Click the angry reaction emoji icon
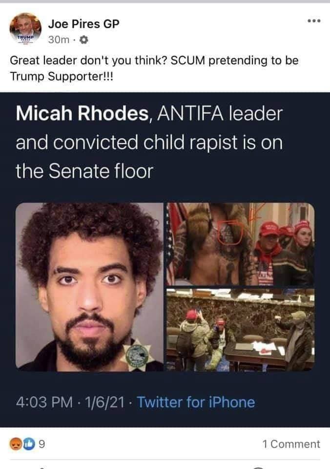 [16, 444]
